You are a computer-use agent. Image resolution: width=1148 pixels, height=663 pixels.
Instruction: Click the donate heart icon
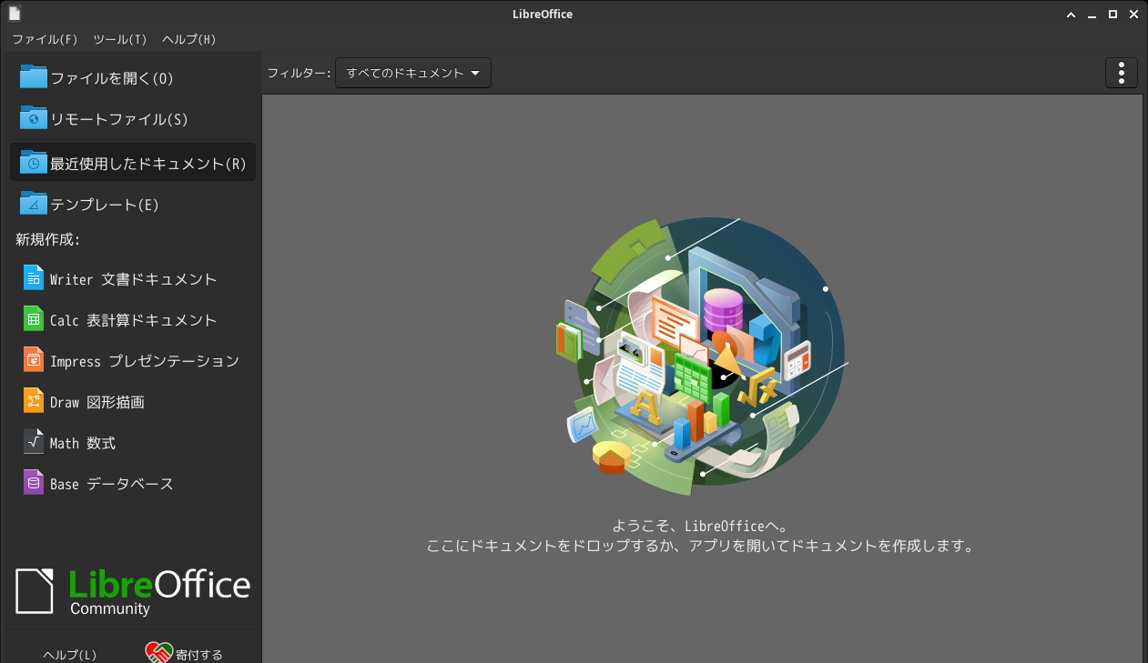coord(159,653)
